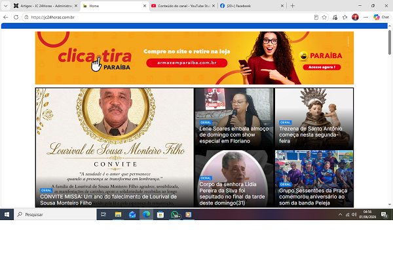
Task: Close the Home tab
Action: [x=145, y=6]
